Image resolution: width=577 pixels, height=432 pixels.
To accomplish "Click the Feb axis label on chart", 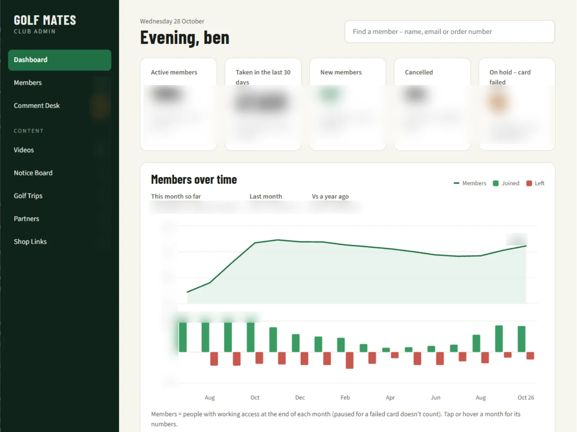I will (345, 397).
